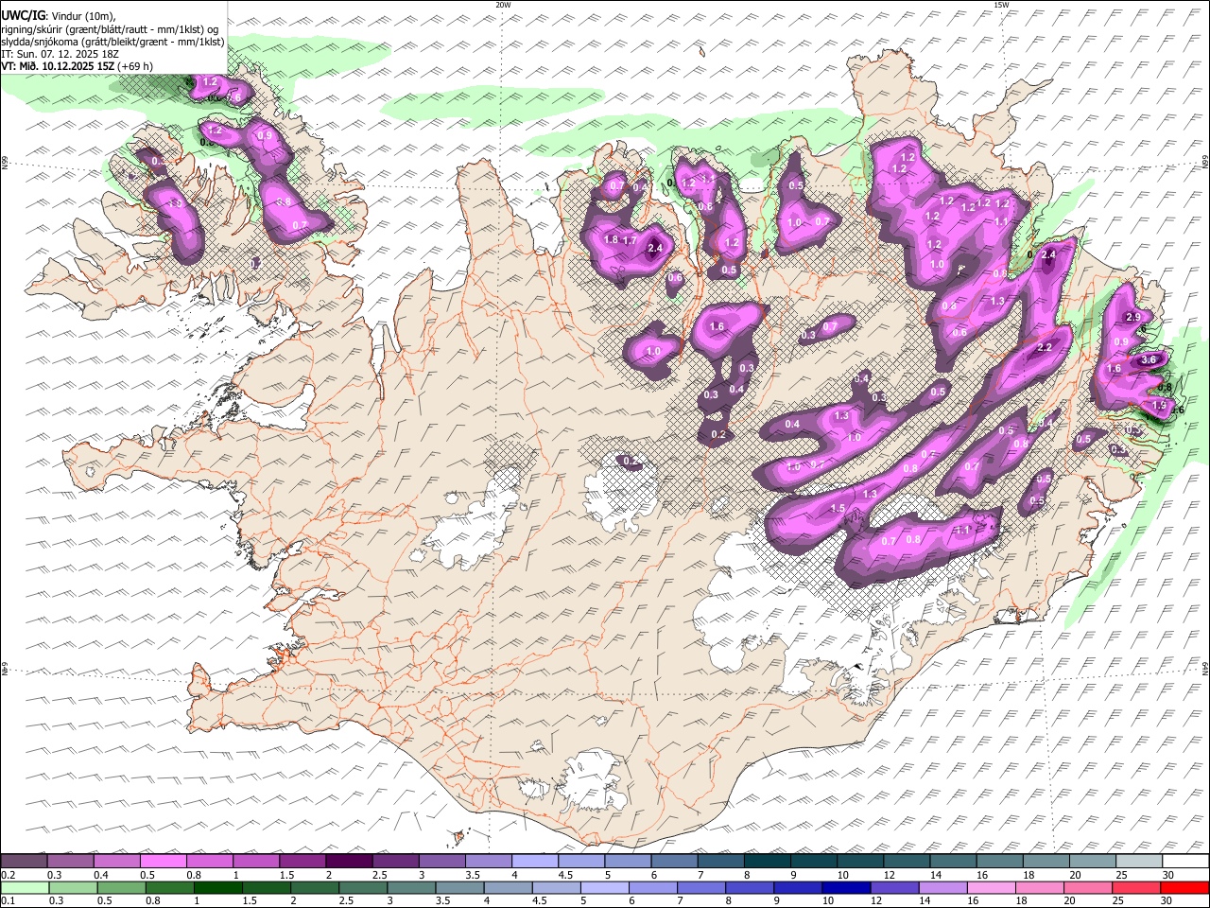Screen dimensions: 1210x908
Task: Pick the upper legend swatch labeled 4.5
Action: coord(581,861)
